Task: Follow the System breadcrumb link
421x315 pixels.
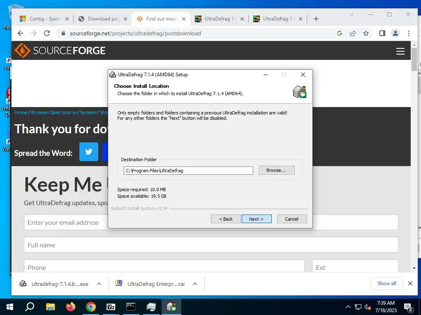Action: click(x=88, y=112)
